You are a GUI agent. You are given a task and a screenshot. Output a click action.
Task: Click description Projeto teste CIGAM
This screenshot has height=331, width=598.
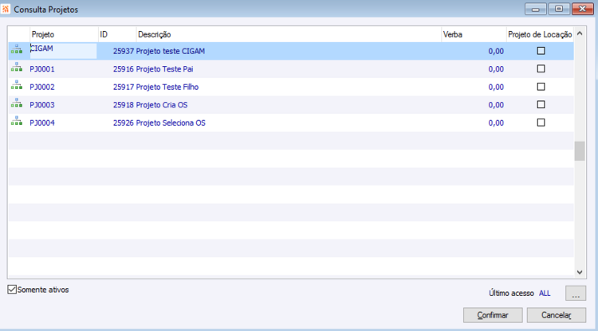[171, 51]
